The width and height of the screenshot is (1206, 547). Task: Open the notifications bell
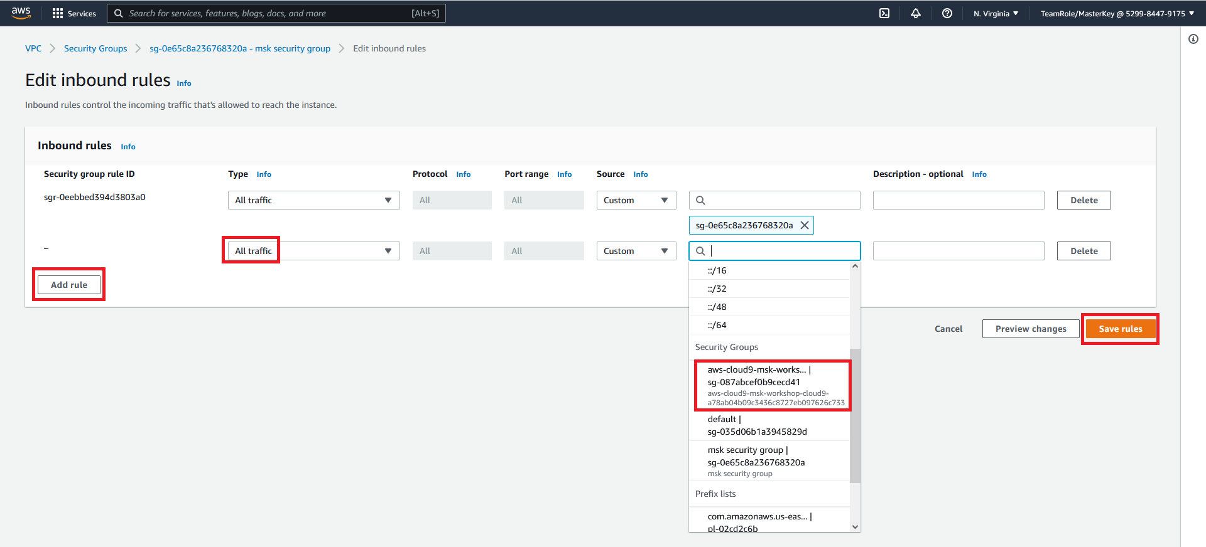click(916, 13)
